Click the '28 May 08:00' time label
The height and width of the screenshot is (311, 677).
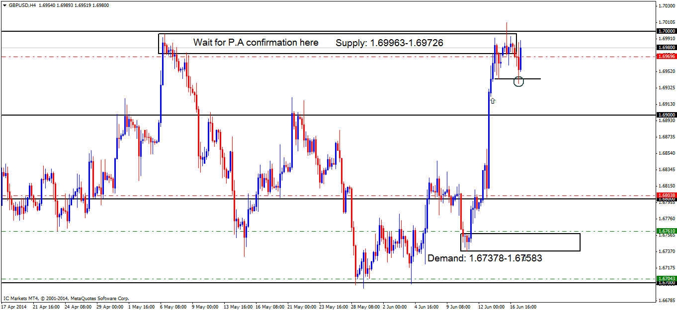coord(366,307)
